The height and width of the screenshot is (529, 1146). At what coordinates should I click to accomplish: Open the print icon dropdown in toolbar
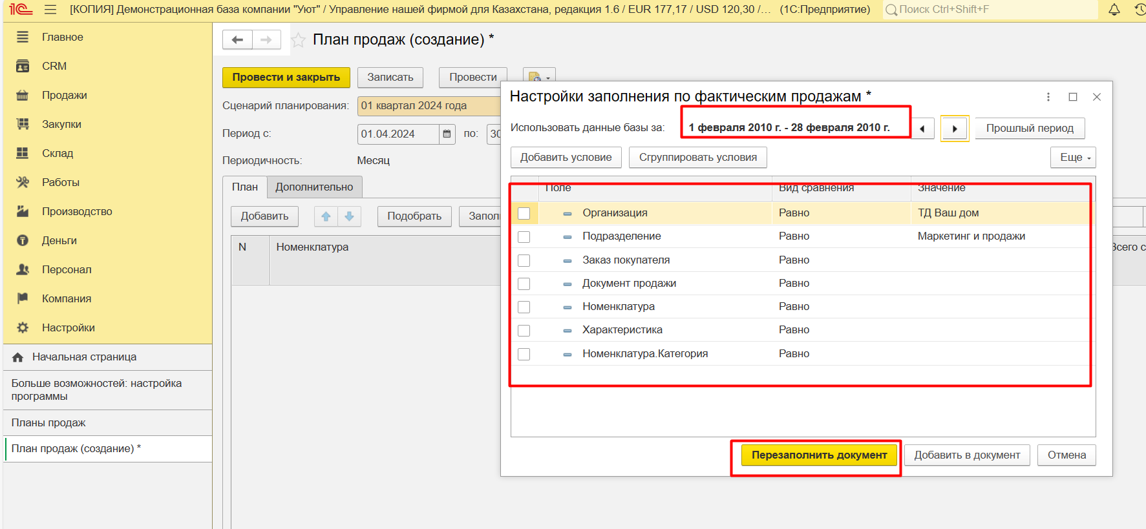pos(539,77)
